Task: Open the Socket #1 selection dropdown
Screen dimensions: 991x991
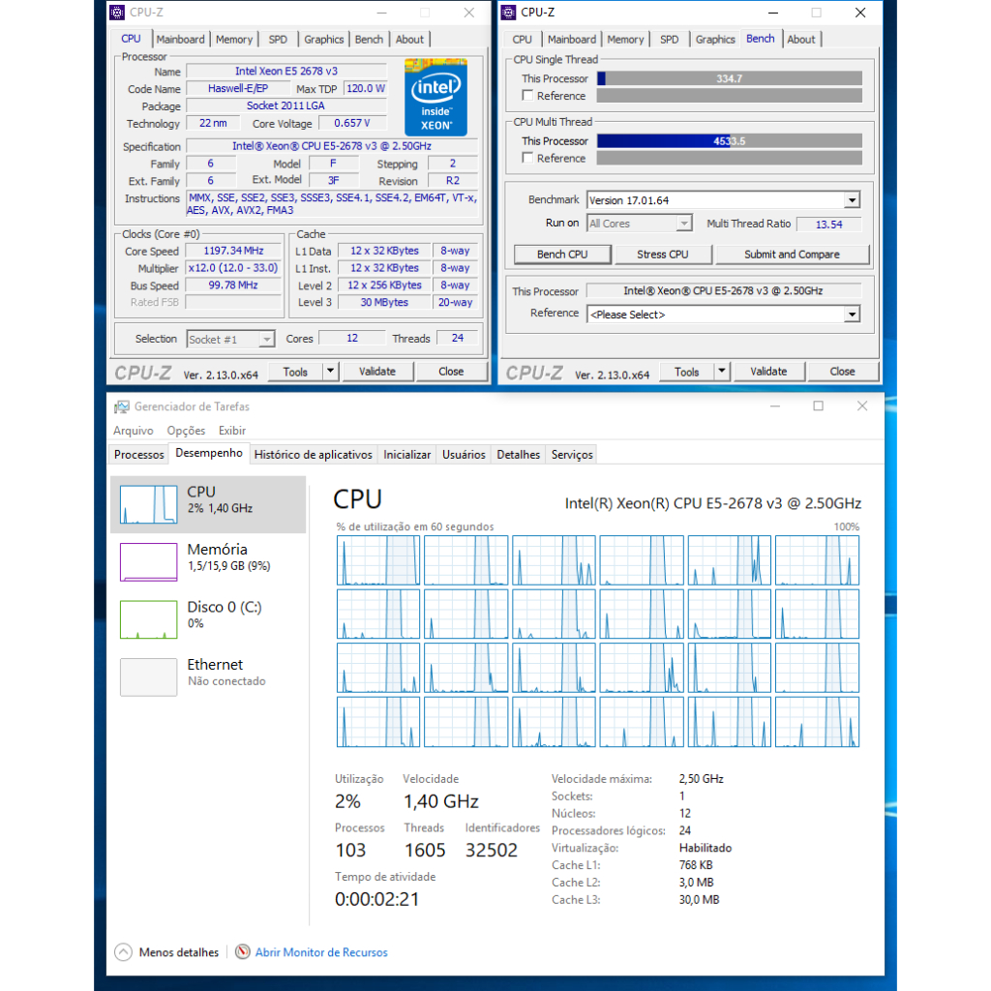Action: click(267, 340)
